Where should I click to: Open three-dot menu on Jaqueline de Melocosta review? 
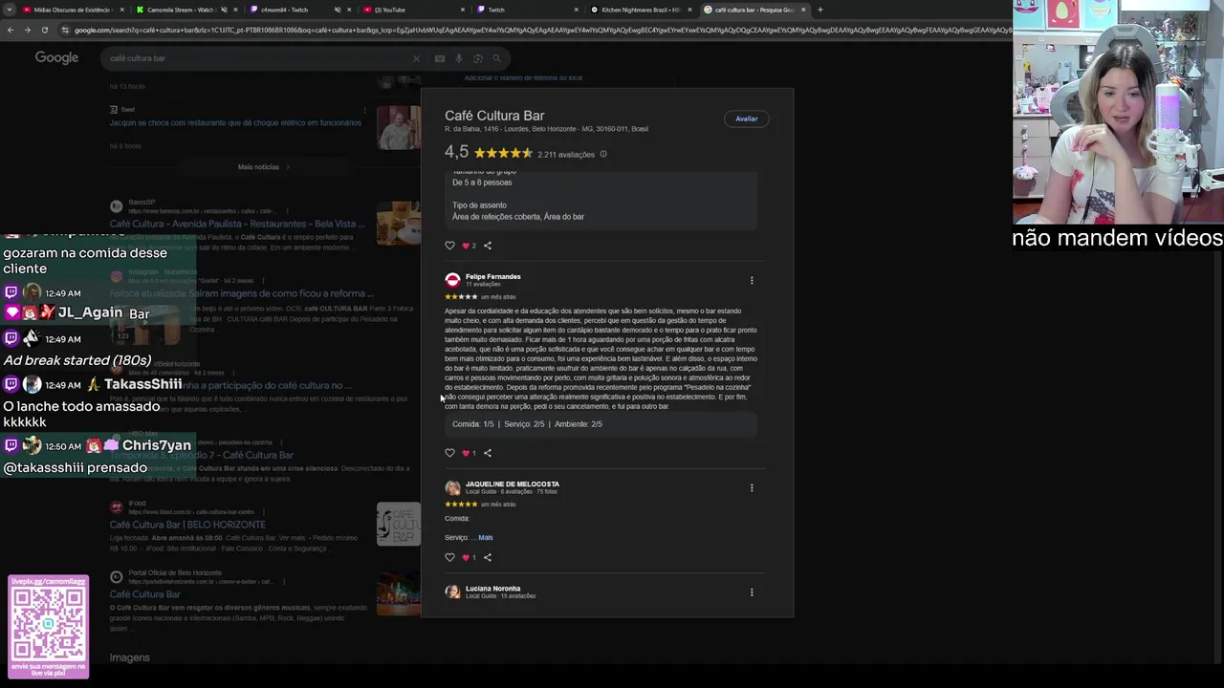point(752,487)
